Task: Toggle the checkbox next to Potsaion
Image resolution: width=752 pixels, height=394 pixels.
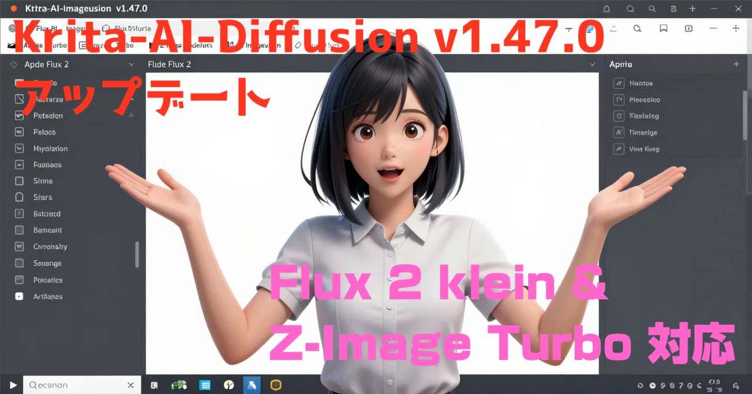Action: click(19, 116)
